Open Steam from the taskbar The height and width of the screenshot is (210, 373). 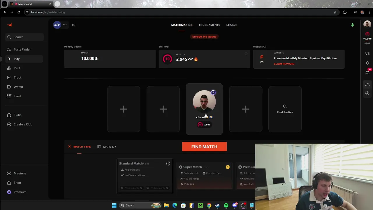217,205
